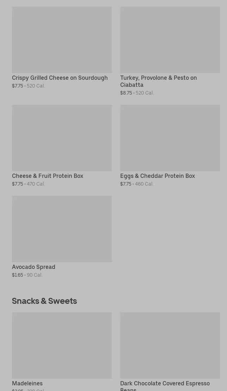Tap the Avocado Spread item image

[62, 229]
